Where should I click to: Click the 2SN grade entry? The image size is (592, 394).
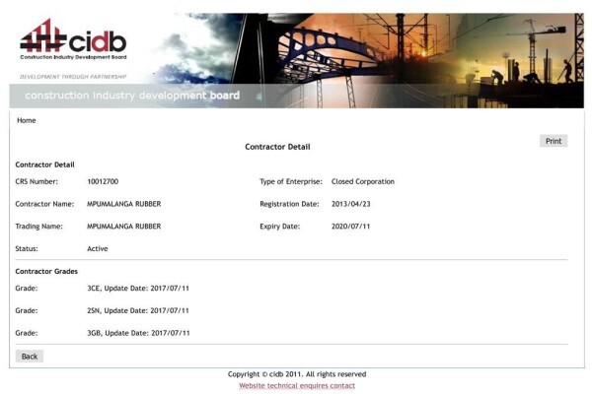138,310
